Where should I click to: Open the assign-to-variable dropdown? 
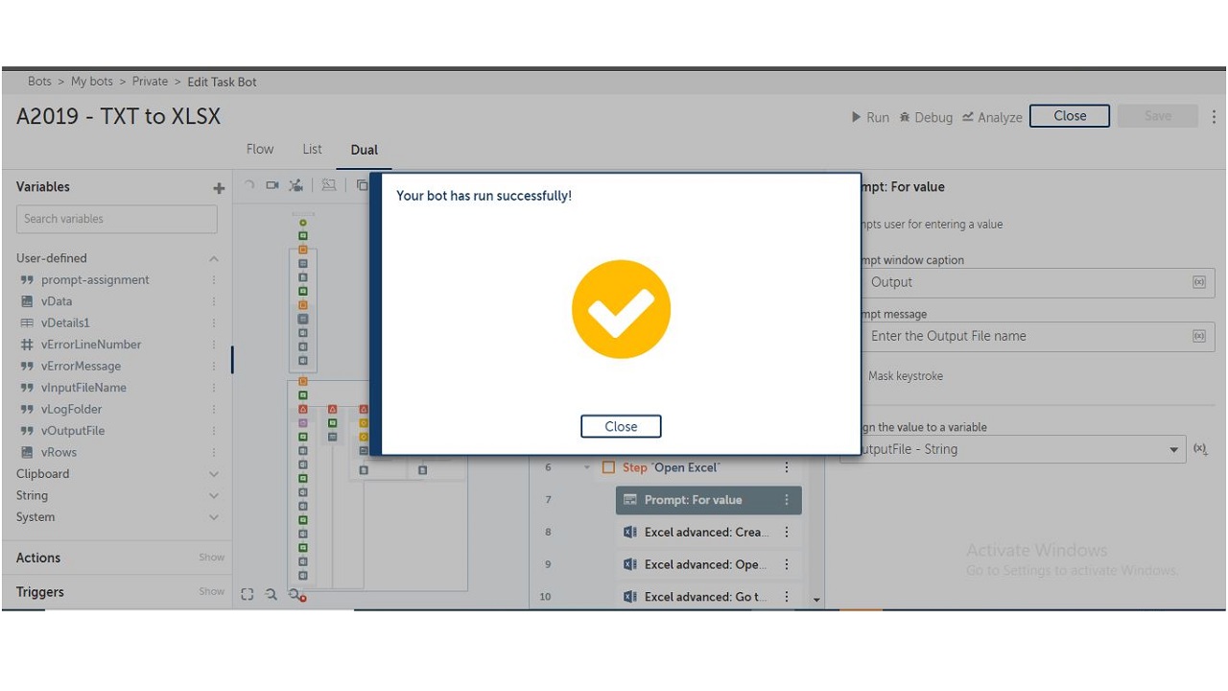pos(1023,449)
